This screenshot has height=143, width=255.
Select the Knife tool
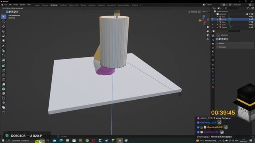point(4,79)
